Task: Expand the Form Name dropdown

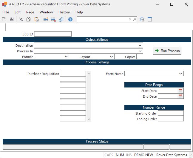Action: pyautogui.click(x=181, y=73)
